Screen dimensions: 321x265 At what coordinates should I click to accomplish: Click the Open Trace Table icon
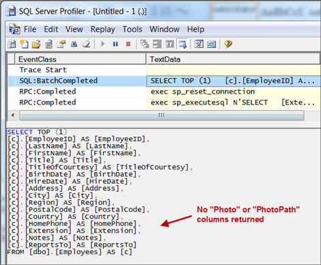coord(48,44)
